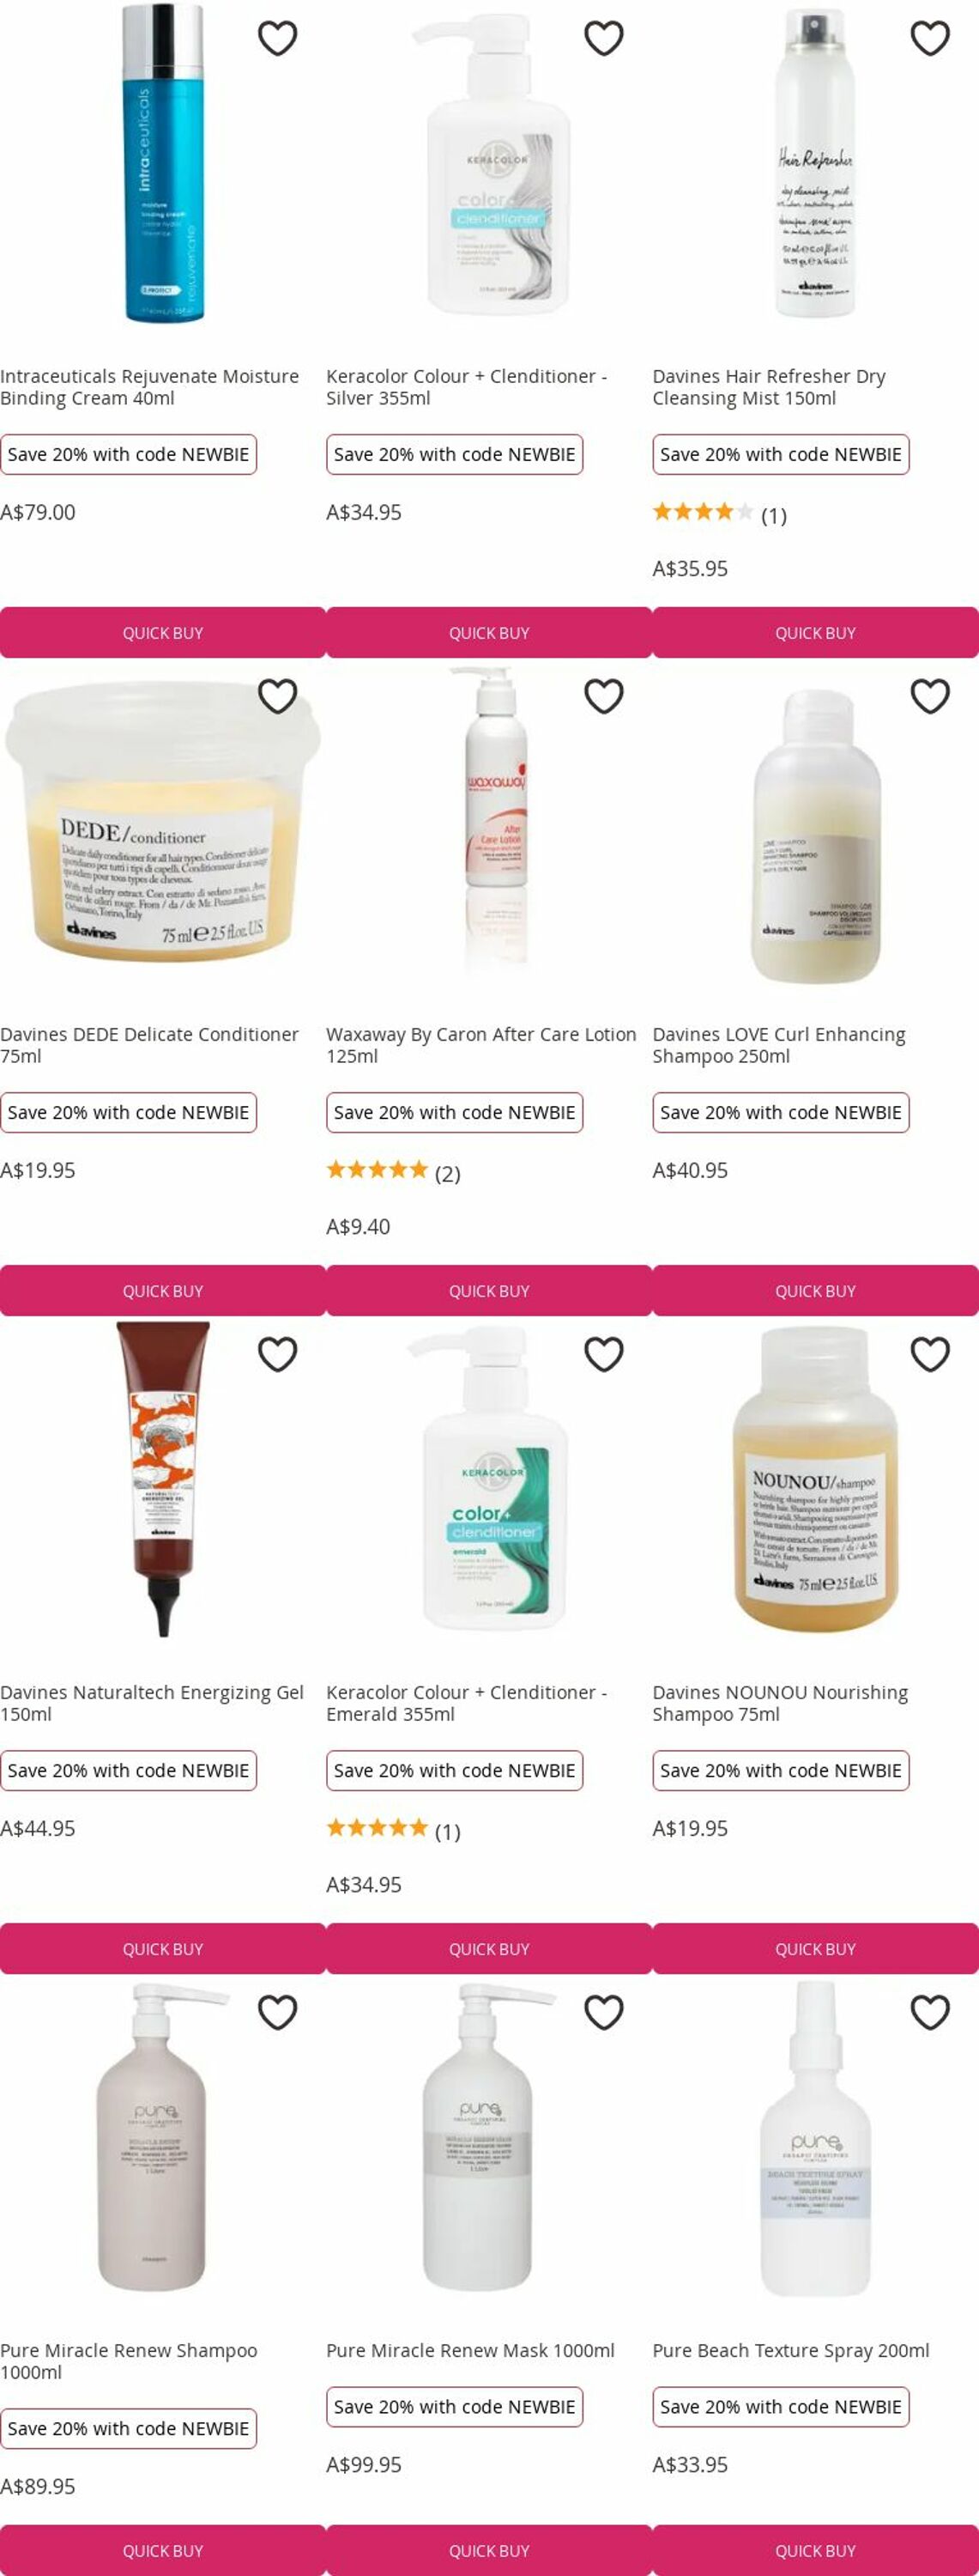Open Pure Miracle Renew Mask 1000ml title
This screenshot has width=979, height=2576.
pos(470,2350)
